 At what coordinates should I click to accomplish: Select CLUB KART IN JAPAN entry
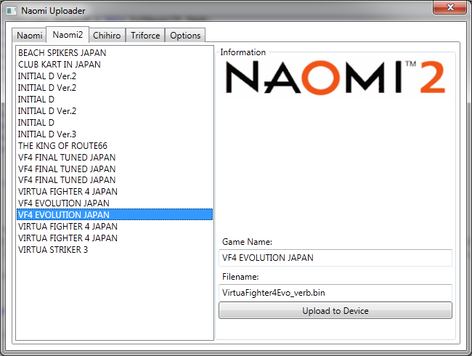pyautogui.click(x=115, y=65)
